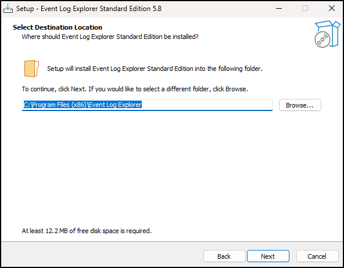344x268 pixels.
Task: Click the software box and disc icon
Action: point(327,34)
